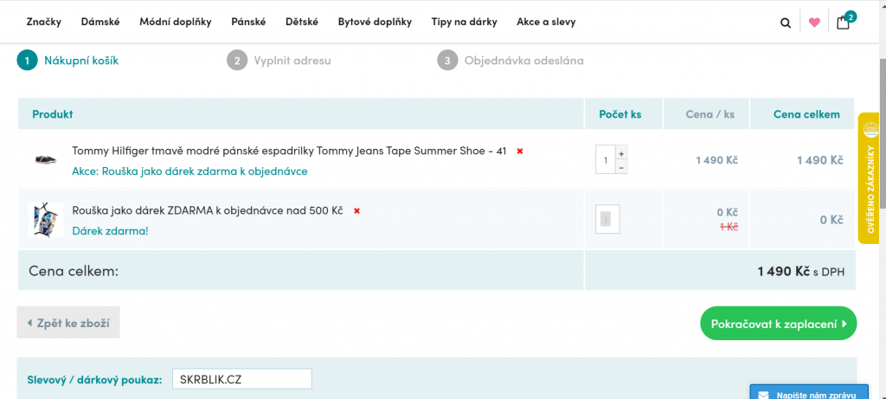Image resolution: width=886 pixels, height=399 pixels.
Task: Go back via Zpět ke zboží button
Action: tap(68, 324)
